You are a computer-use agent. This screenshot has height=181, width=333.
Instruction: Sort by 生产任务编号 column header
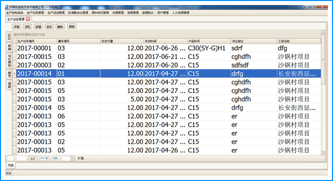36,41
